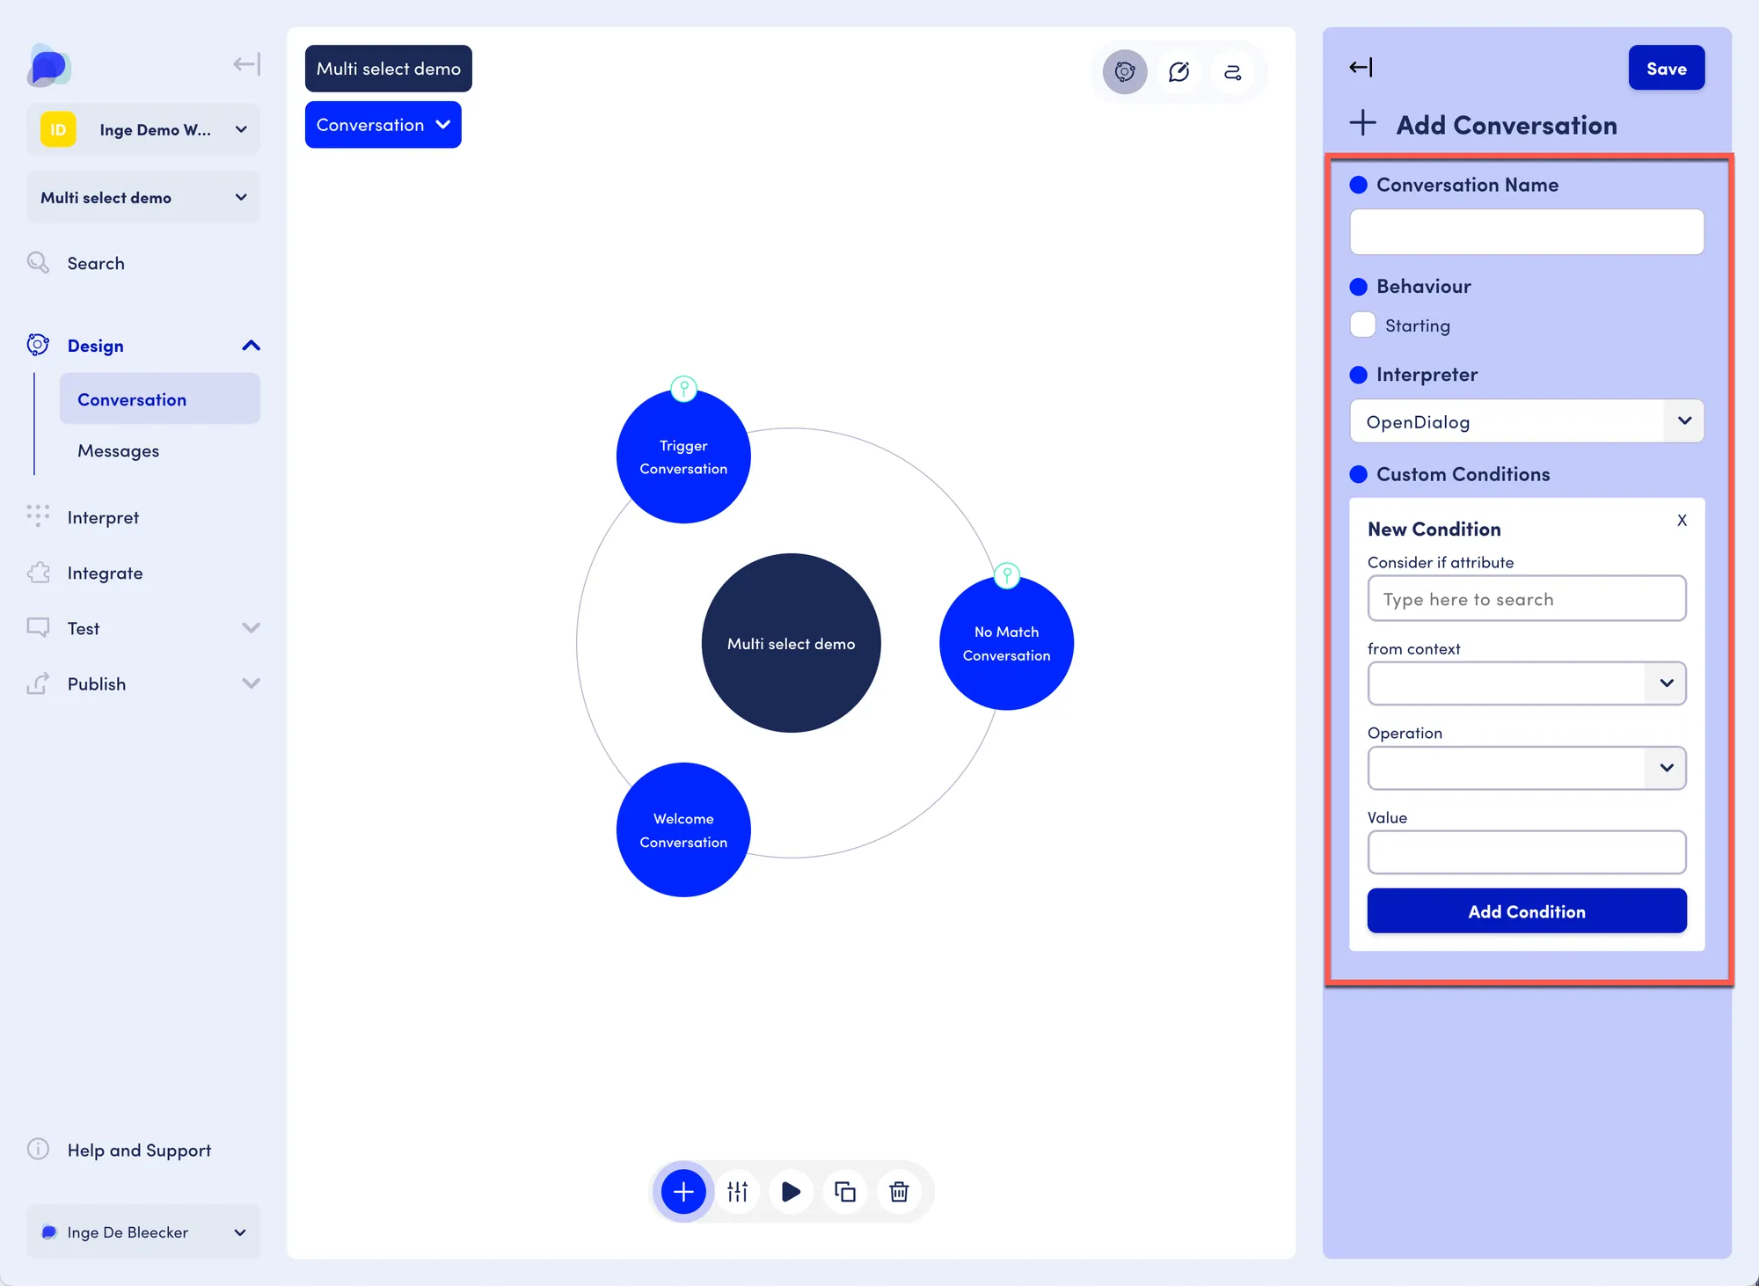1759x1286 pixels.
Task: Select the Welcome Conversation node
Action: point(683,829)
